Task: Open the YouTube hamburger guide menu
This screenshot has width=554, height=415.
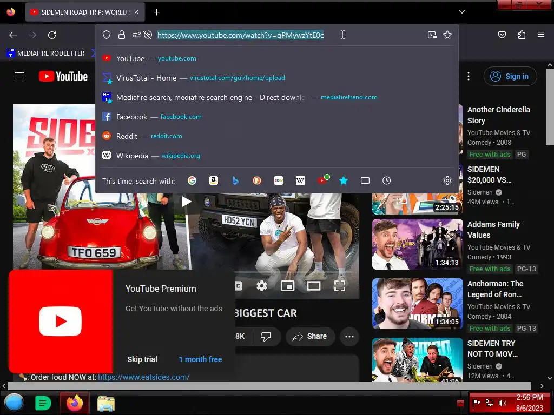Action: 19,76
